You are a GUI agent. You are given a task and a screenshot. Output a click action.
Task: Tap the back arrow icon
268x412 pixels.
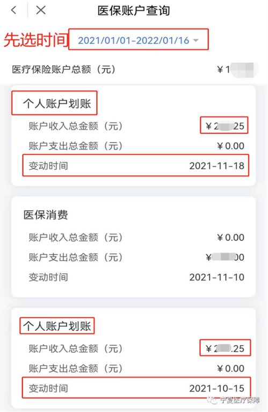13,10
